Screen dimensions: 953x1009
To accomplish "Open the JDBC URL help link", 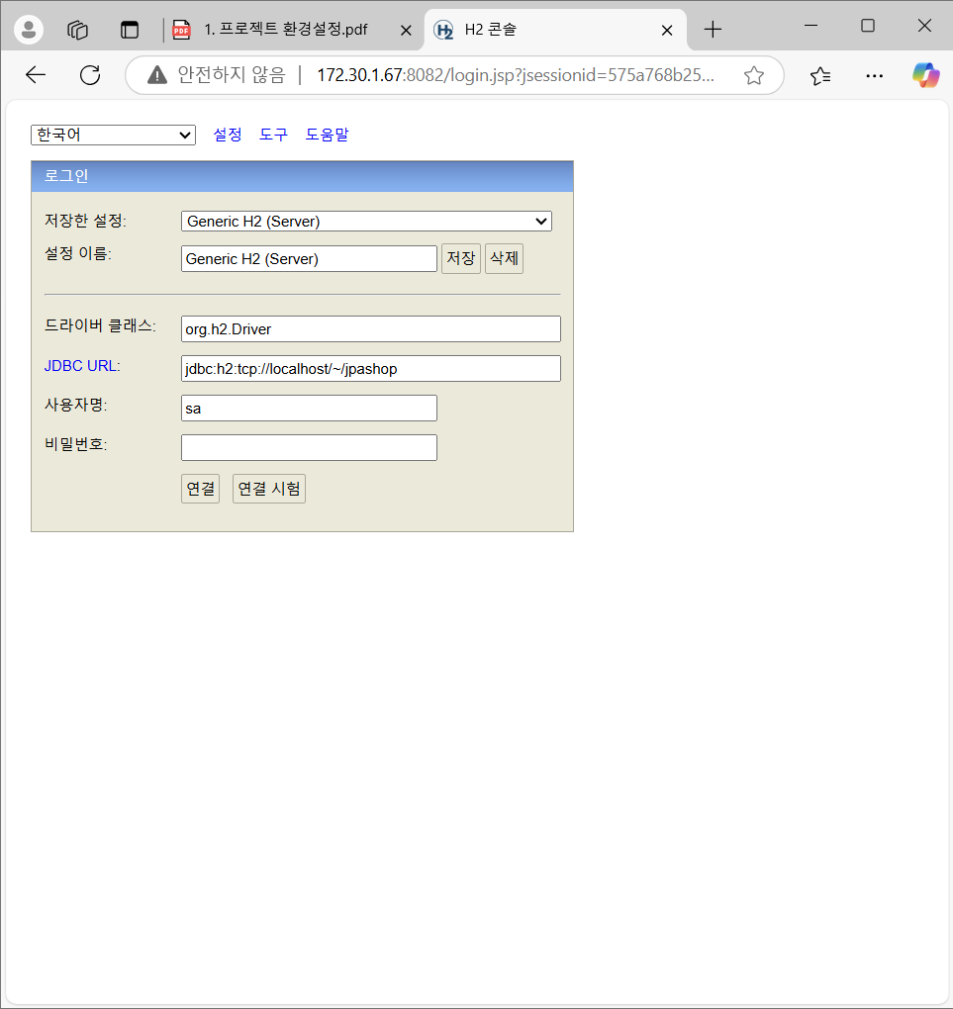I will (80, 366).
